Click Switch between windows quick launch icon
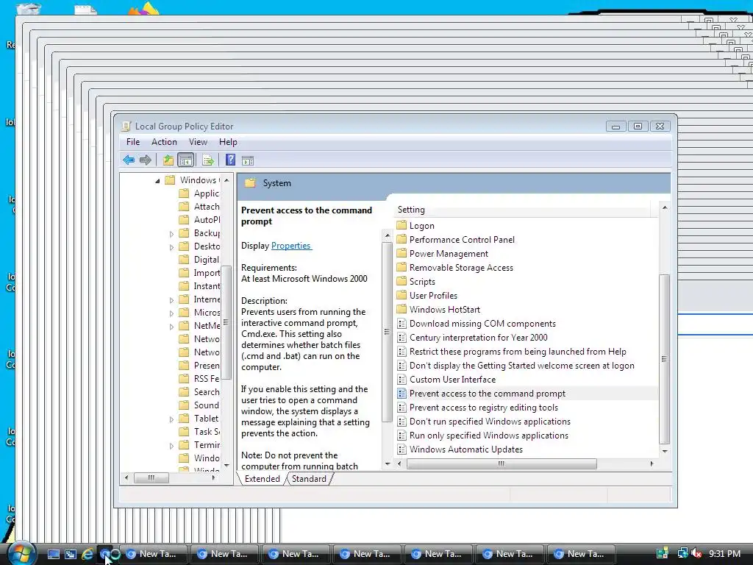Screen dimensions: 753x565 click(71, 554)
